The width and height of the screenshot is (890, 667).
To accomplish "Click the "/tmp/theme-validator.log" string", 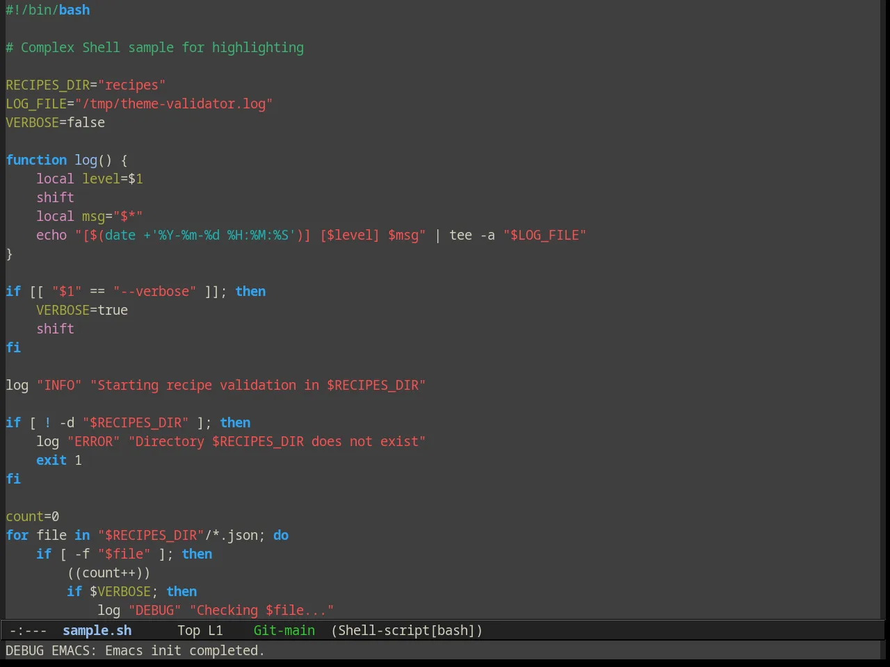I will tap(174, 104).
